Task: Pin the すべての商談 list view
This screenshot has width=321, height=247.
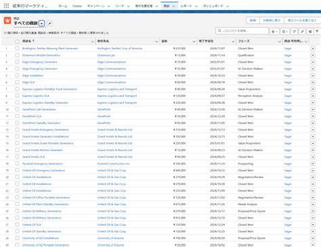Action: [x=49, y=23]
